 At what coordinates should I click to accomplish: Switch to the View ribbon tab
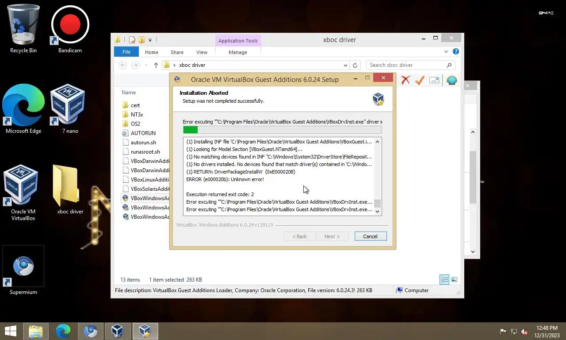pos(202,52)
